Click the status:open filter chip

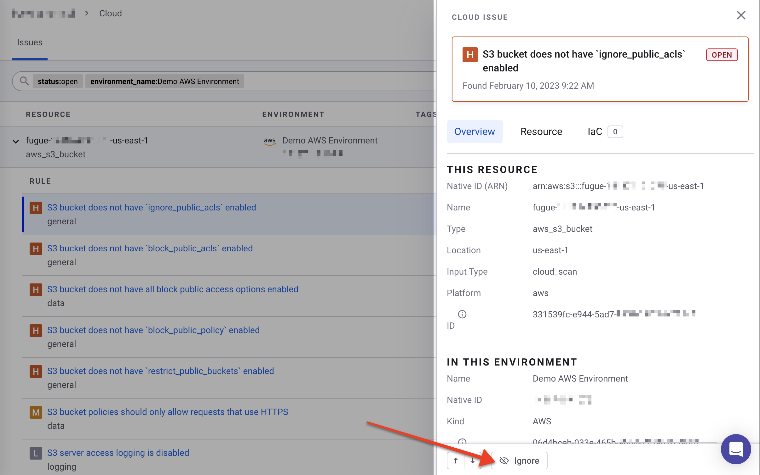[58, 81]
